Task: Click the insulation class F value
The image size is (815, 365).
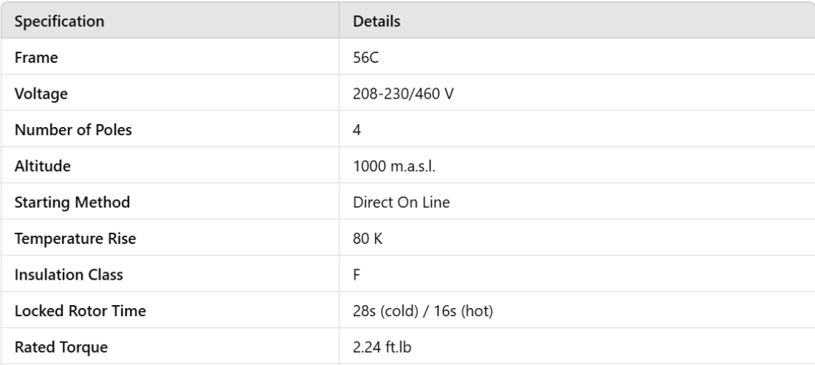Action: (356, 275)
